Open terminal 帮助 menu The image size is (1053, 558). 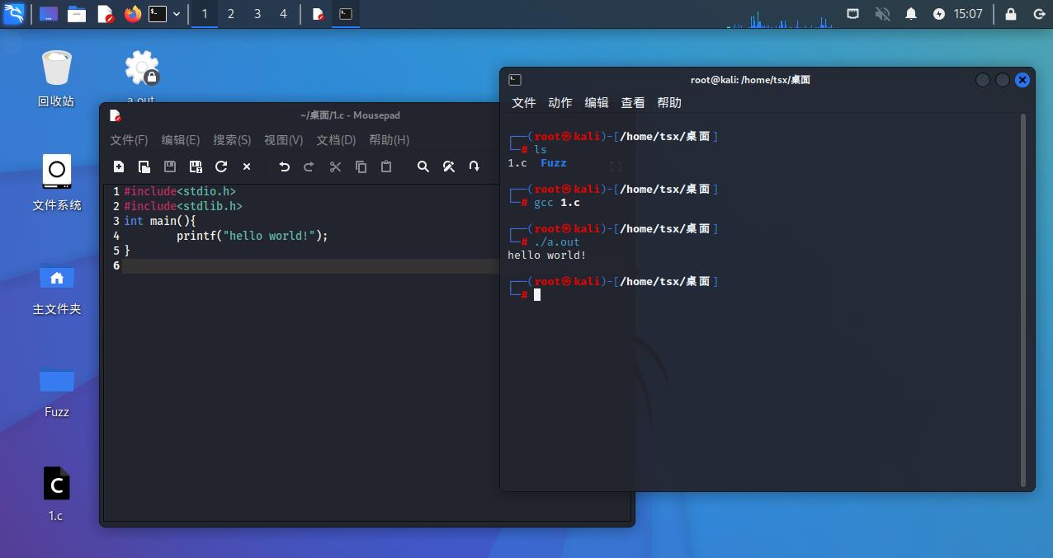click(669, 103)
